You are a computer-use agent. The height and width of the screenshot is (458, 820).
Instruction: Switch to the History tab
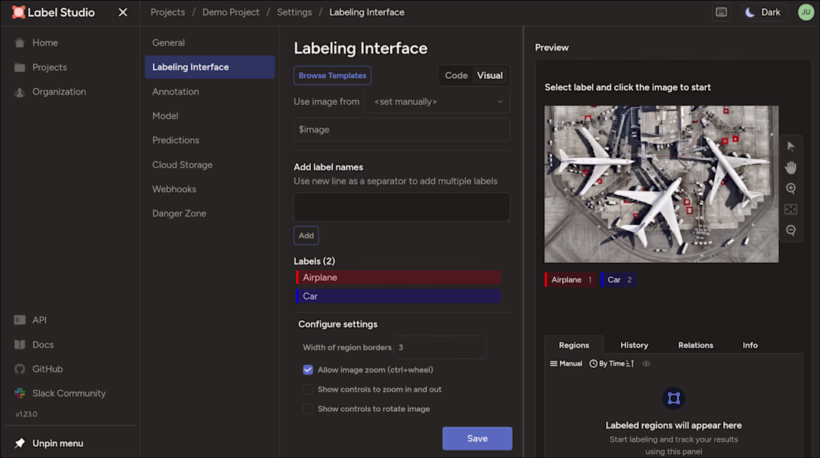pos(634,346)
